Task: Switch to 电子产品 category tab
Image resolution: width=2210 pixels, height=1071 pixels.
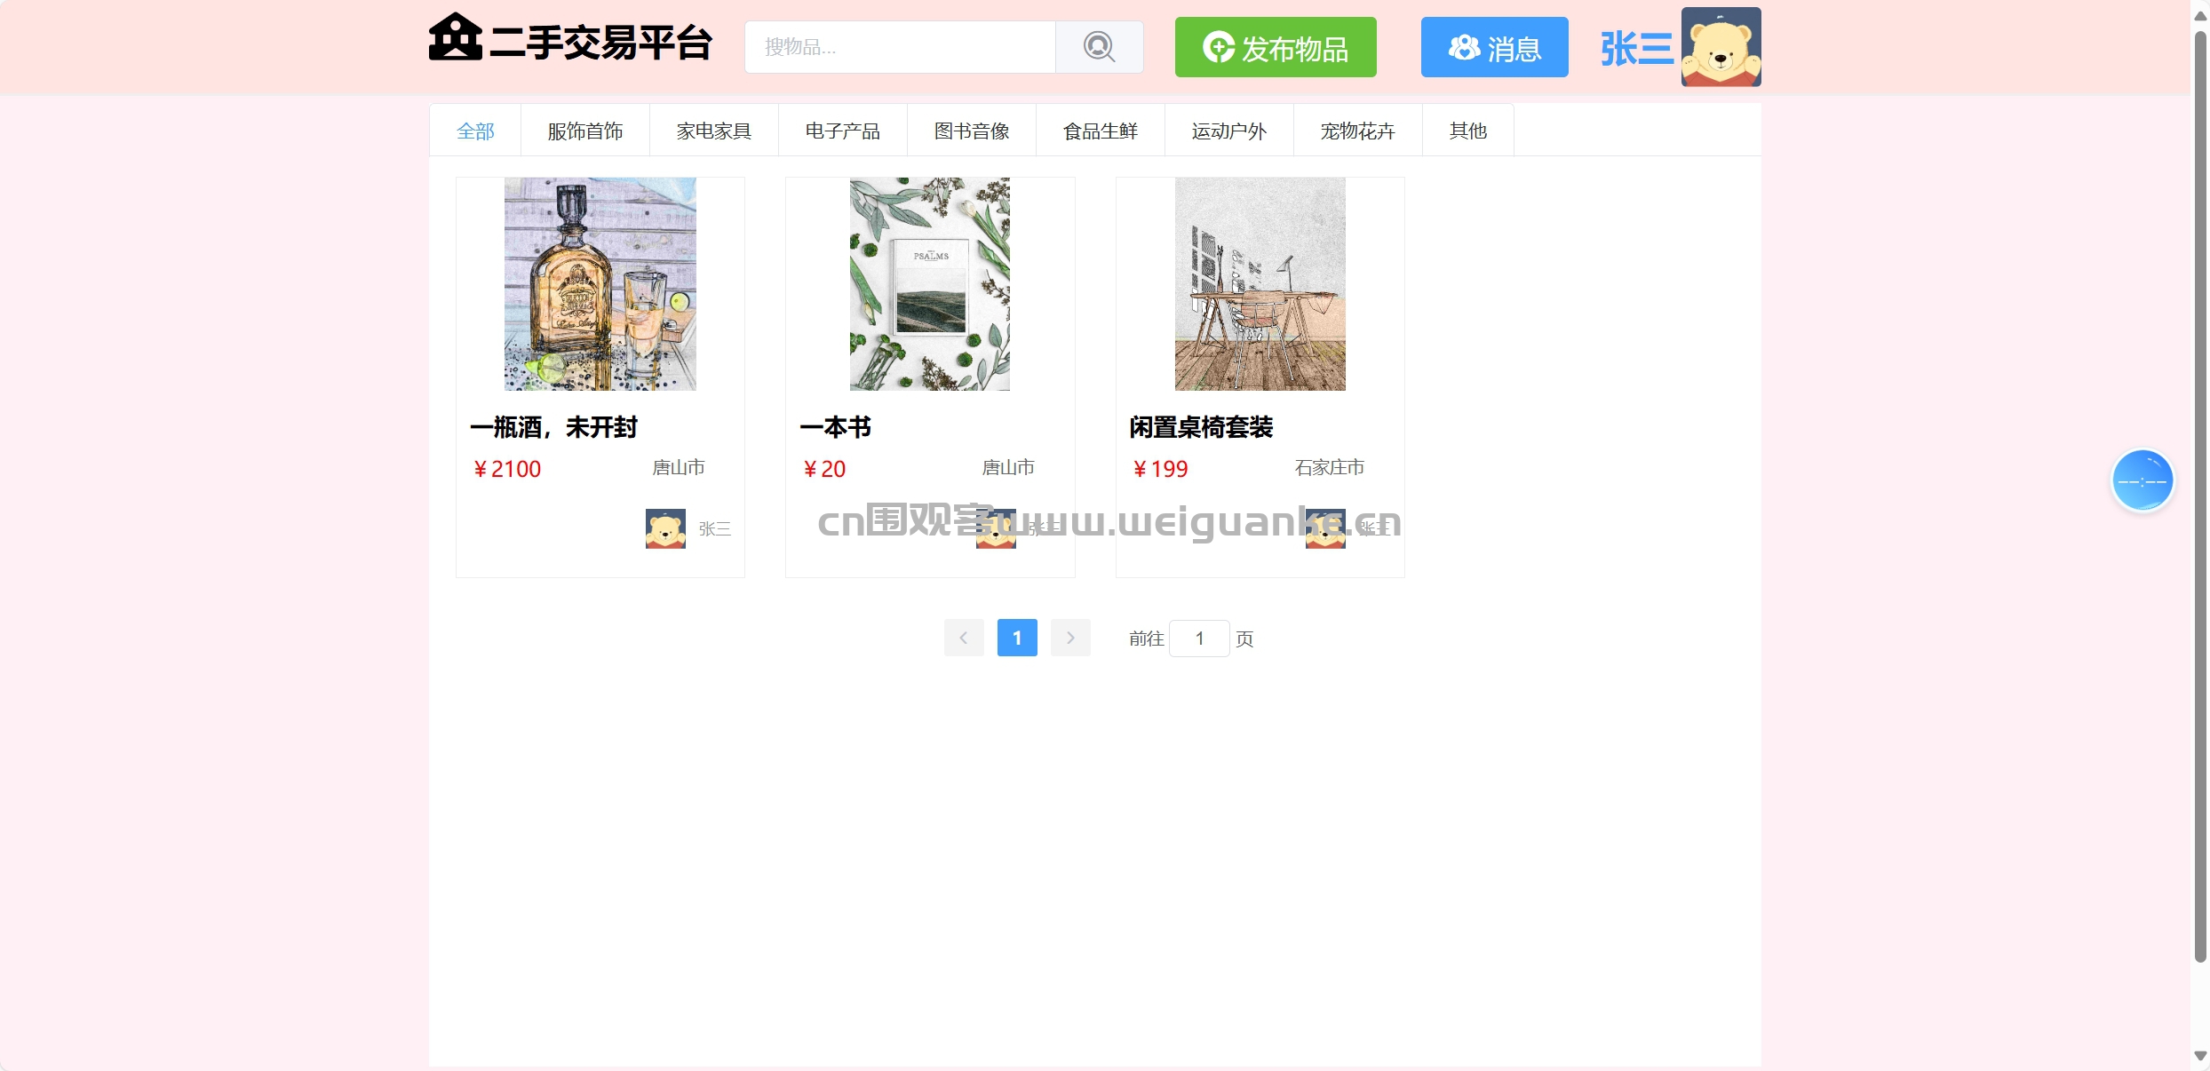Action: (x=843, y=131)
